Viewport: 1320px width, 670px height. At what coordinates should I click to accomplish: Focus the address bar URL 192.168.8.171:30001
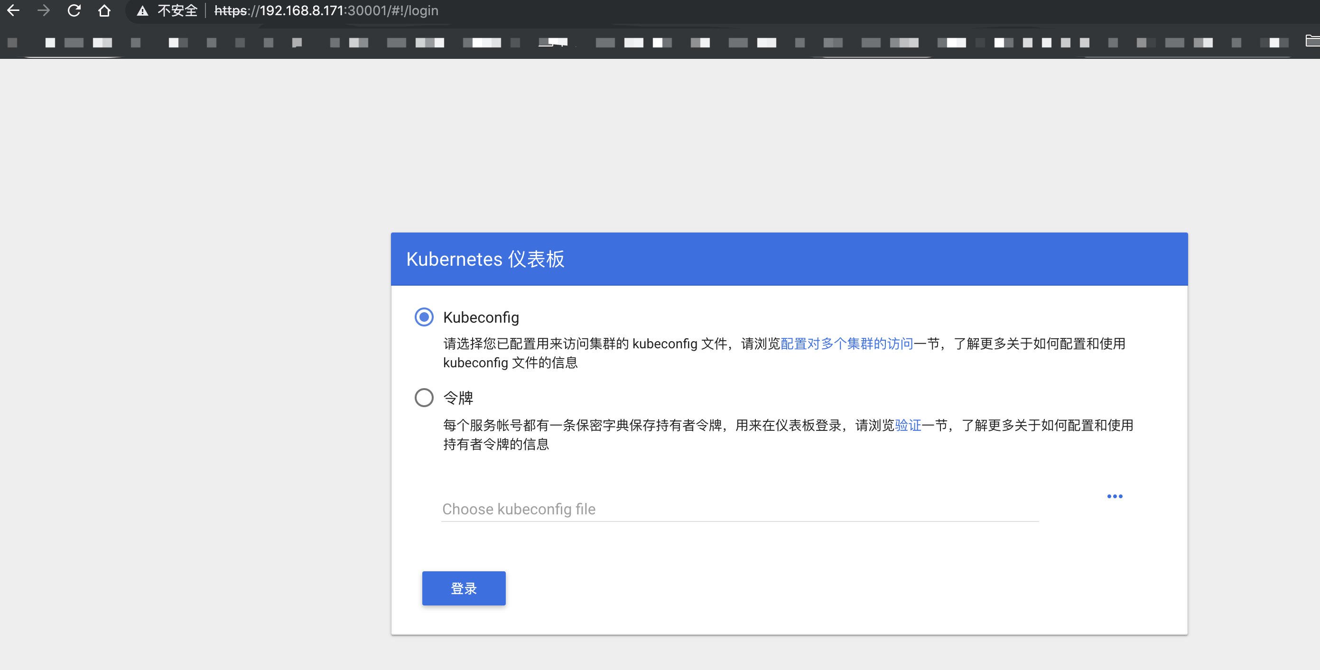pos(326,11)
